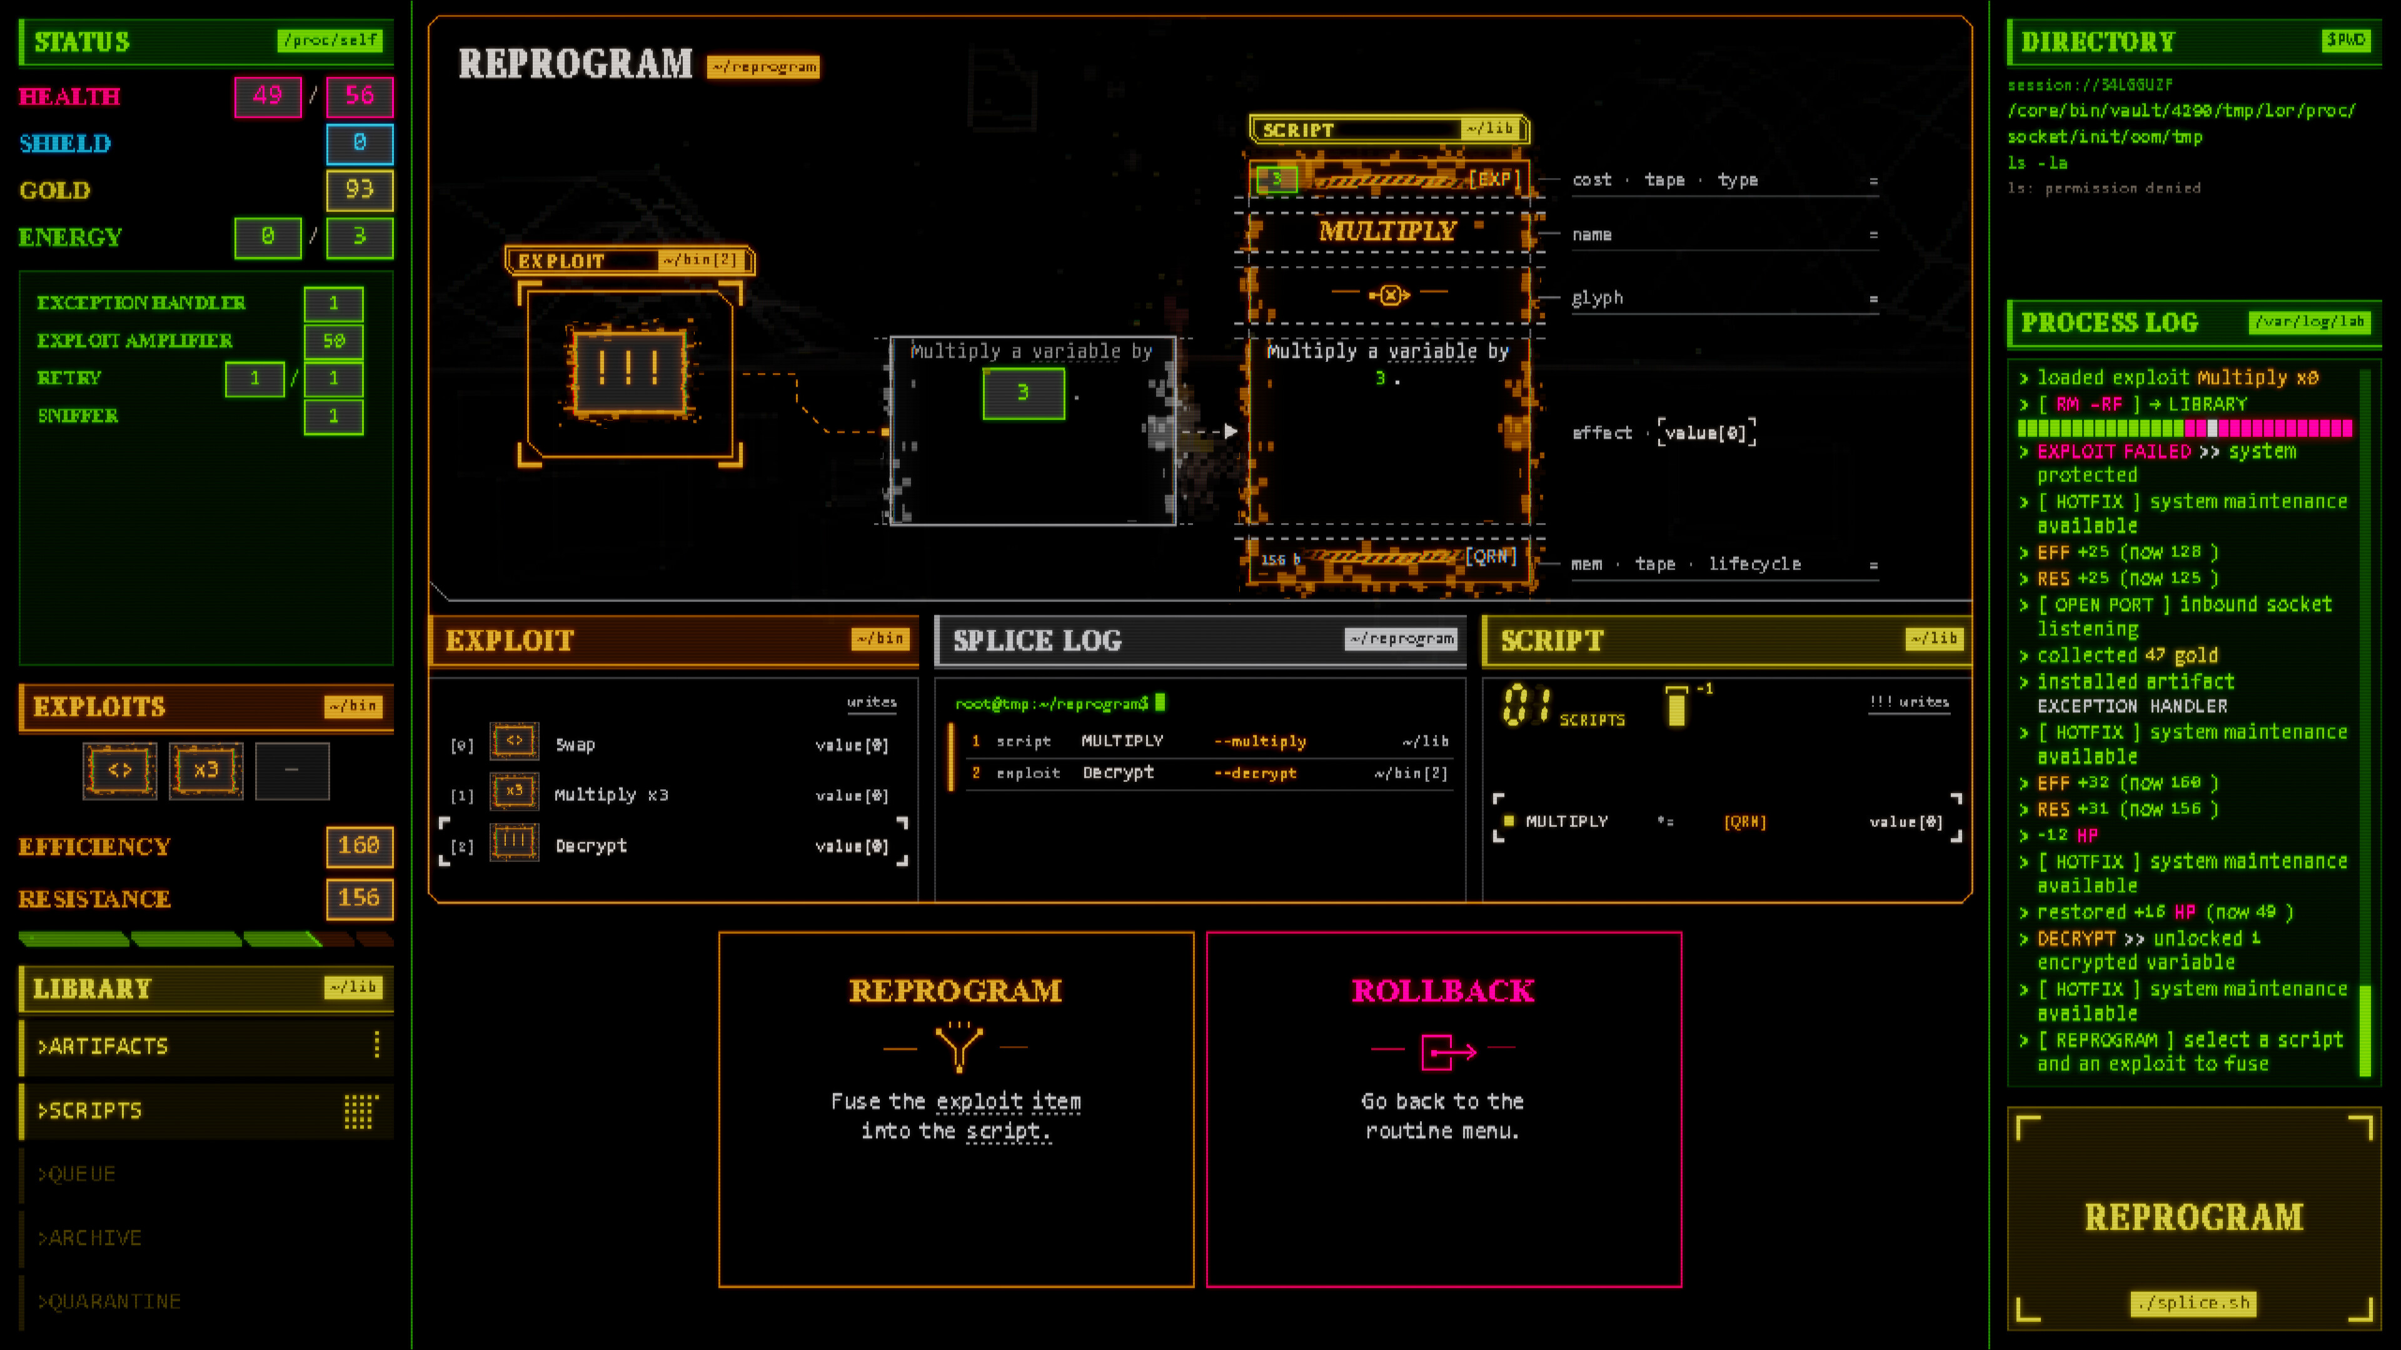
Task: Click the multiply glyph on script card
Action: point(1389,296)
